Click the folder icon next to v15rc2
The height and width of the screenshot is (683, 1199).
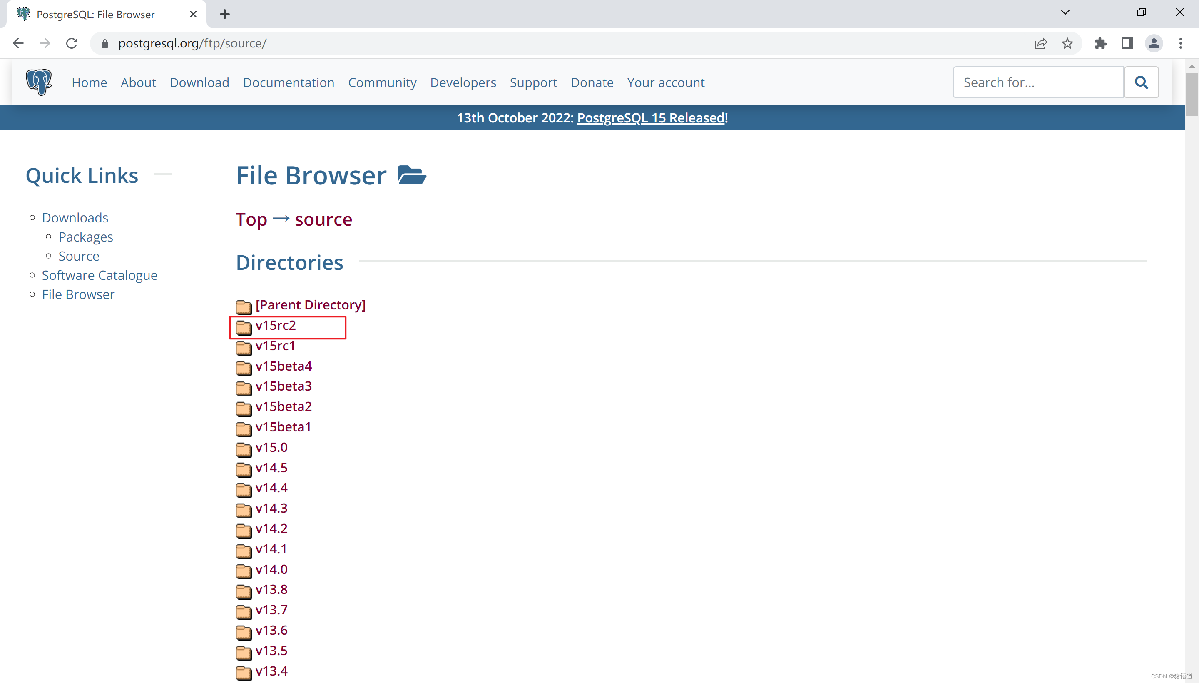244,326
